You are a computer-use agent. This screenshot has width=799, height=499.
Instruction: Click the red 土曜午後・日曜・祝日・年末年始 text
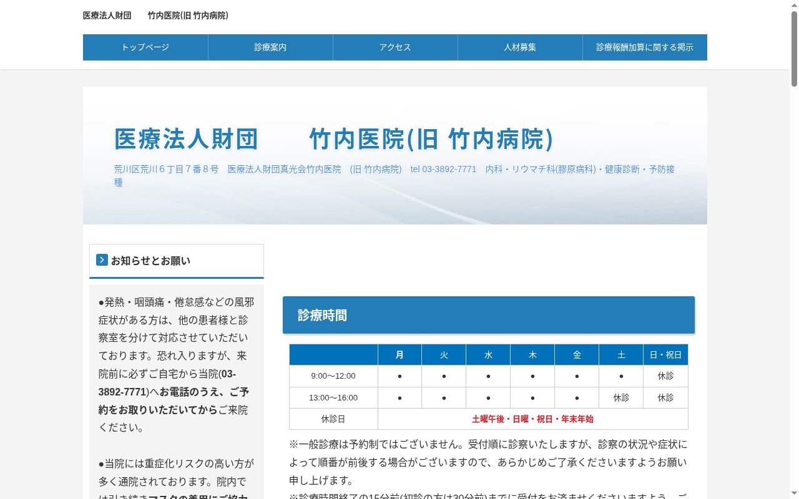coord(532,419)
